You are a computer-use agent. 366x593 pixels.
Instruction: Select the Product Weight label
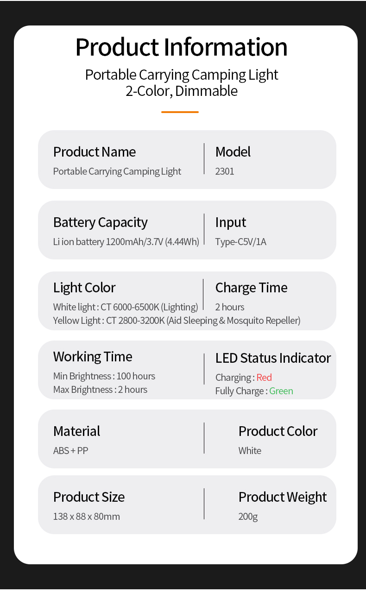282,497
